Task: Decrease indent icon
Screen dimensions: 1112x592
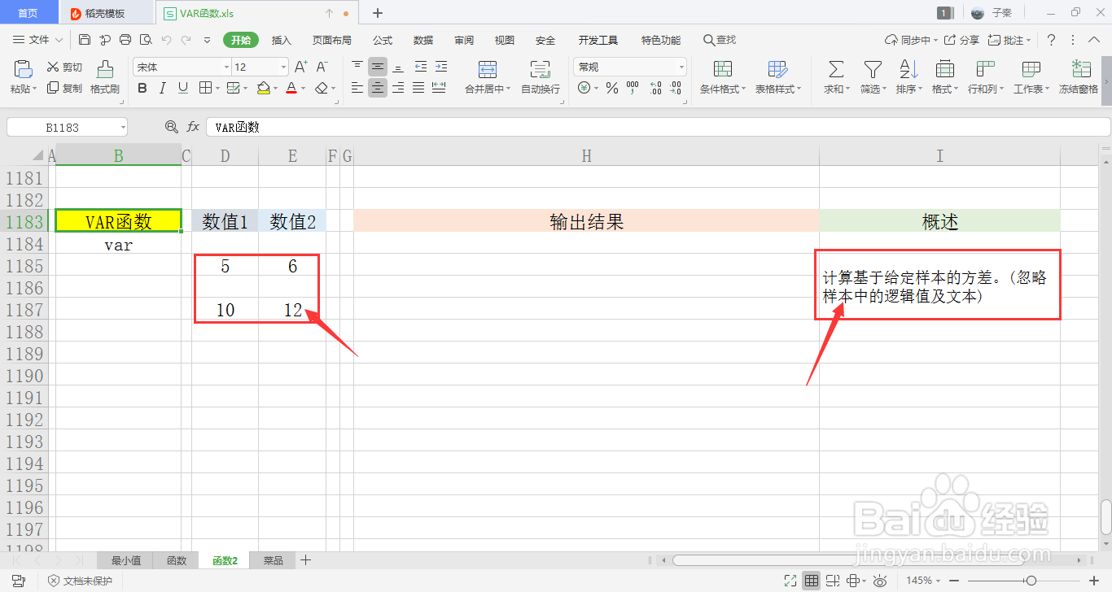Action: [420, 67]
